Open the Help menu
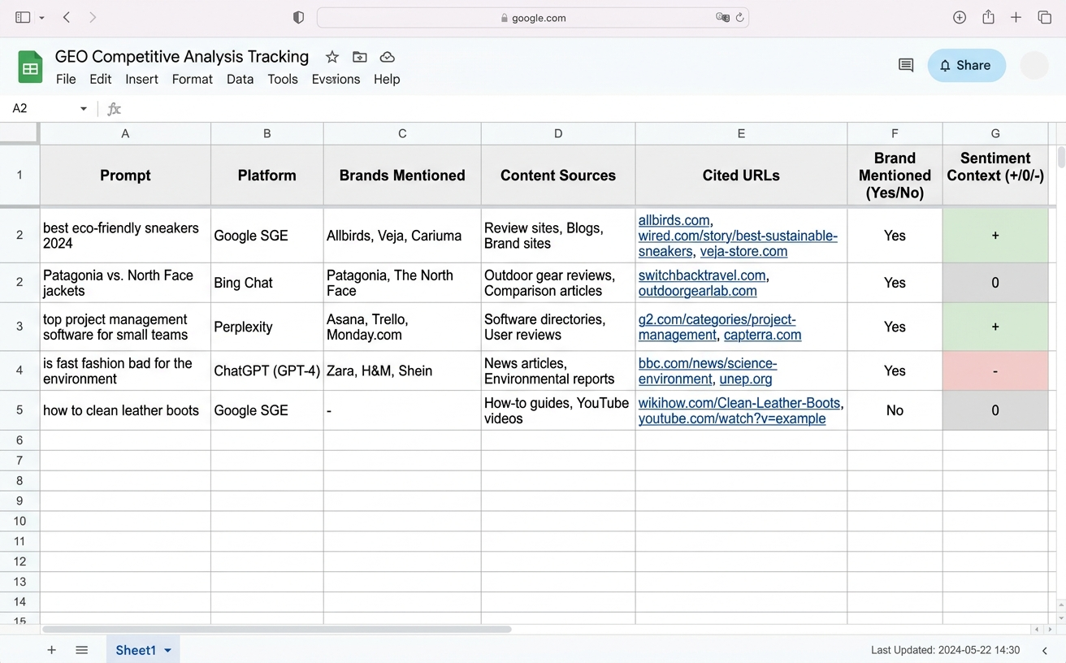Screen dimensions: 1066x663 tap(387, 79)
